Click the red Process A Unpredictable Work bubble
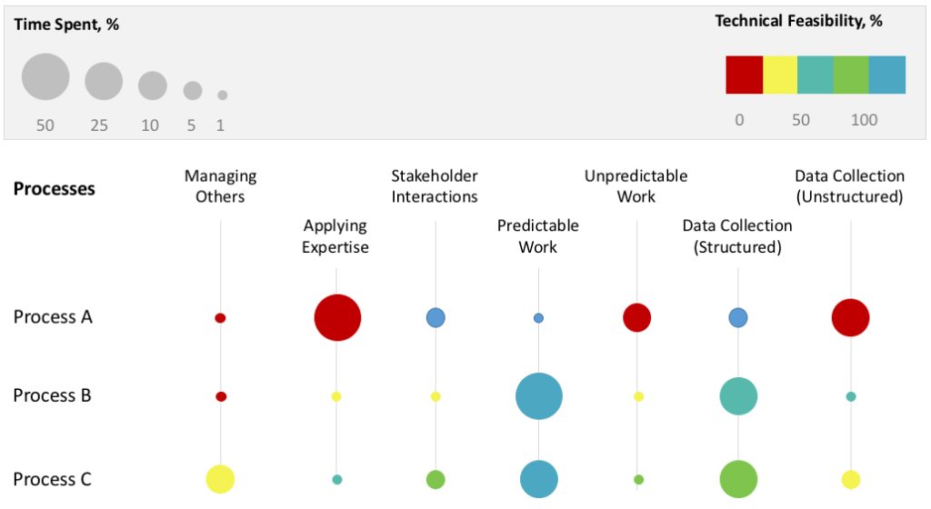 636,317
